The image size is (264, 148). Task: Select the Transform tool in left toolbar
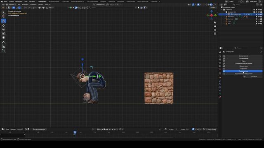point(4,37)
